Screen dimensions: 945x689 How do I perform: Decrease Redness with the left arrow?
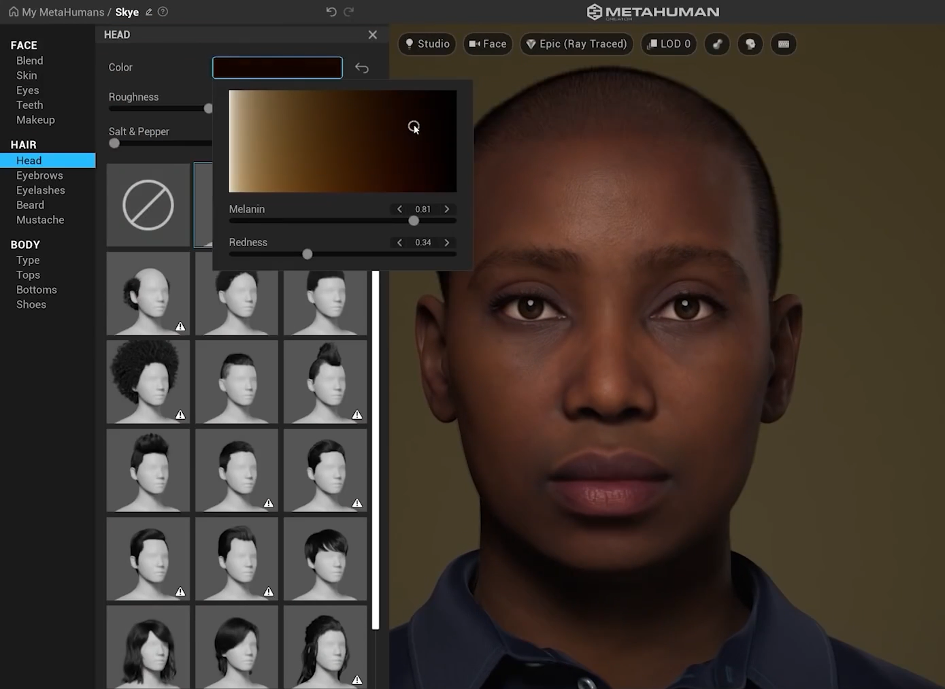[399, 243]
